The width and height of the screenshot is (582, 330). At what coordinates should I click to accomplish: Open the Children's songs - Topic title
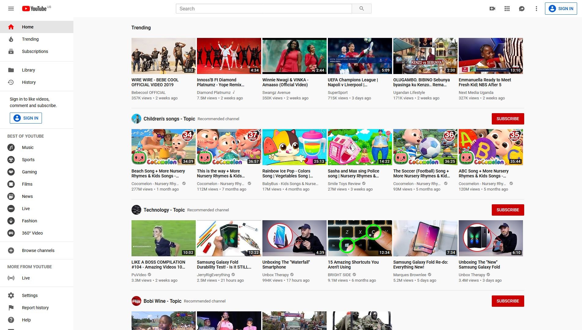point(169,119)
